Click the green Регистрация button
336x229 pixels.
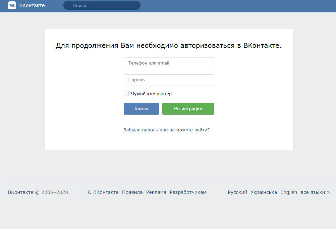[x=188, y=109]
